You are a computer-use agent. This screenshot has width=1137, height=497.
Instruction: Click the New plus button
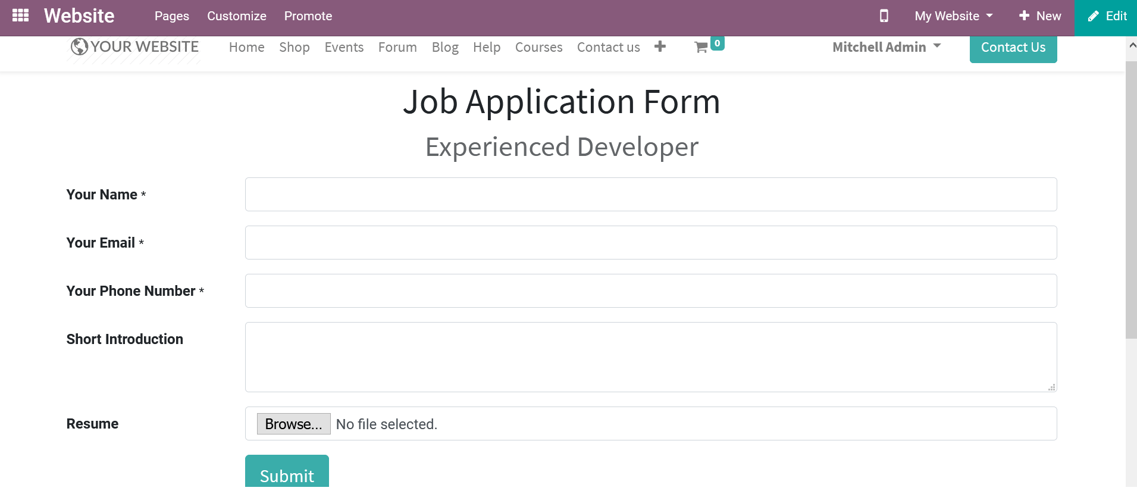[1039, 16]
